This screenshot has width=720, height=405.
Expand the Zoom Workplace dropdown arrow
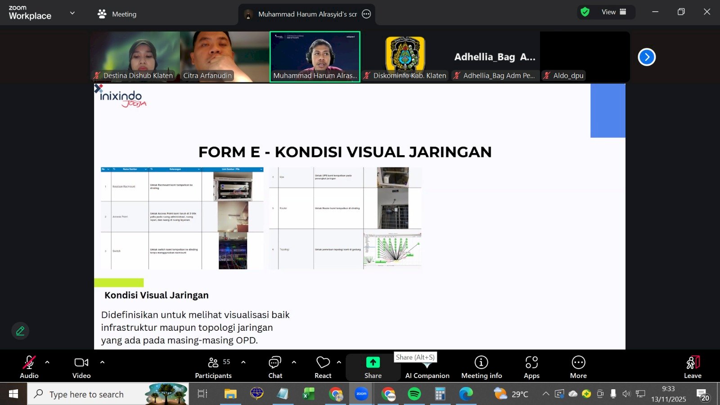(x=72, y=13)
